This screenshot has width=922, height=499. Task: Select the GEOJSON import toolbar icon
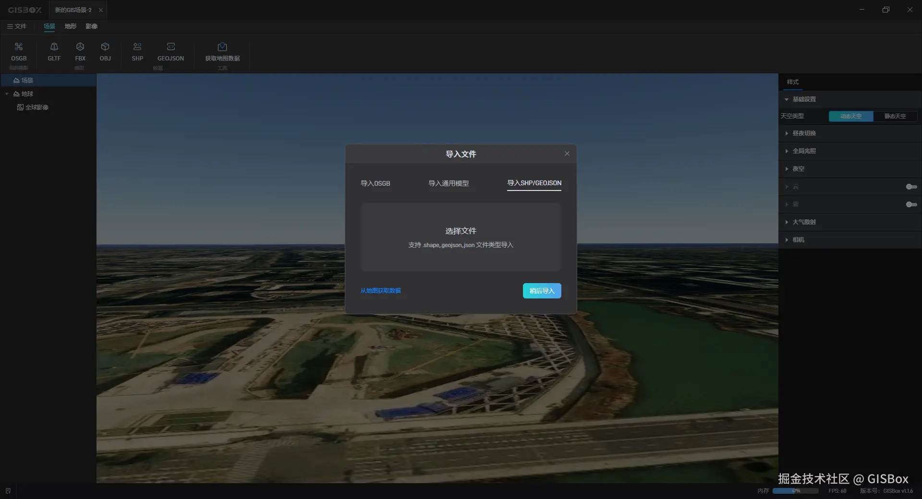pos(170,52)
